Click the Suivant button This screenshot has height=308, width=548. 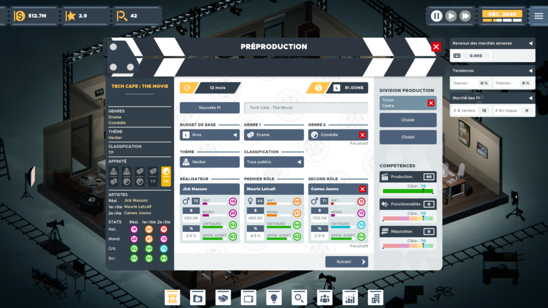(x=346, y=262)
